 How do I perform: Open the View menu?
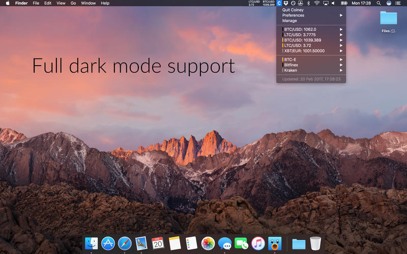(61, 3)
